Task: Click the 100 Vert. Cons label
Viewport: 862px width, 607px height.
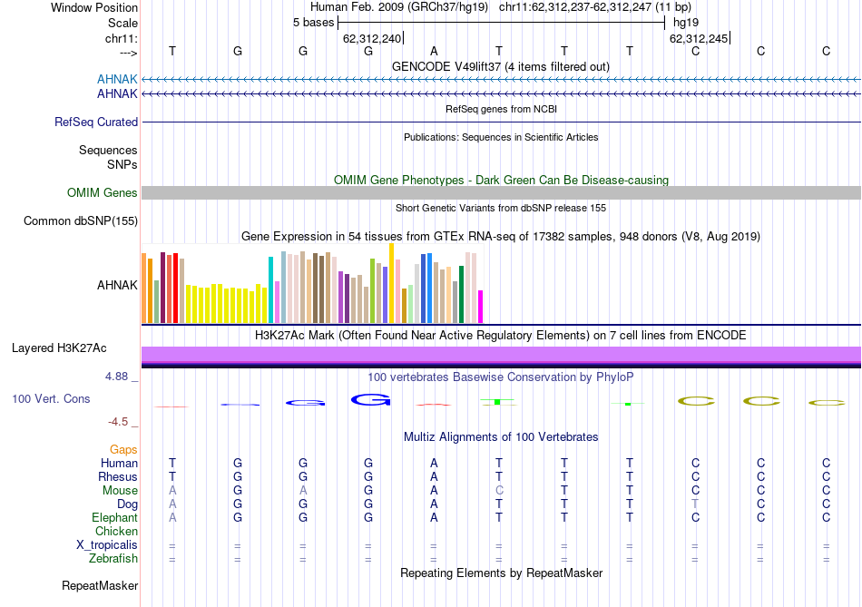Action: tap(51, 398)
